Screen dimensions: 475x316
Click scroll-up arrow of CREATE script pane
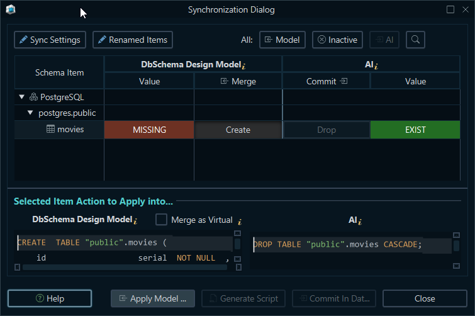[238, 234]
